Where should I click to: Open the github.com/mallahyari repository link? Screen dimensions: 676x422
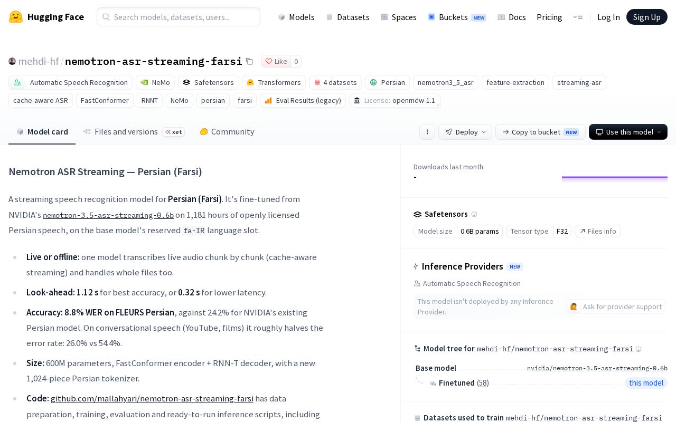pos(152,399)
